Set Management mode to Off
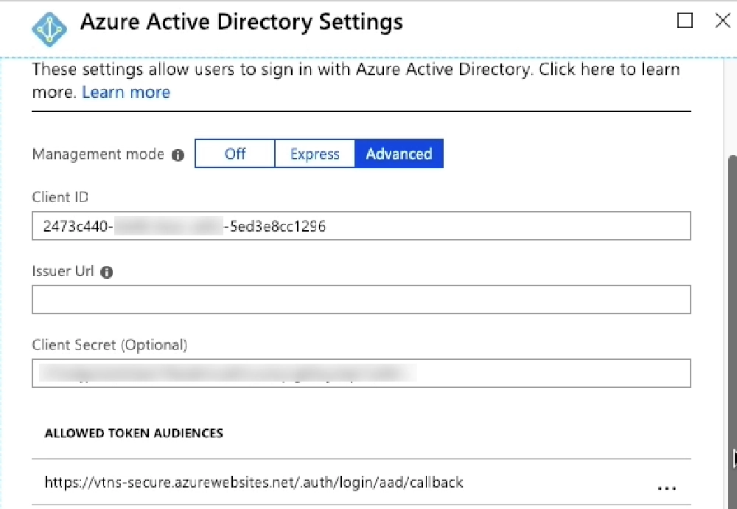The image size is (737, 509). click(235, 153)
